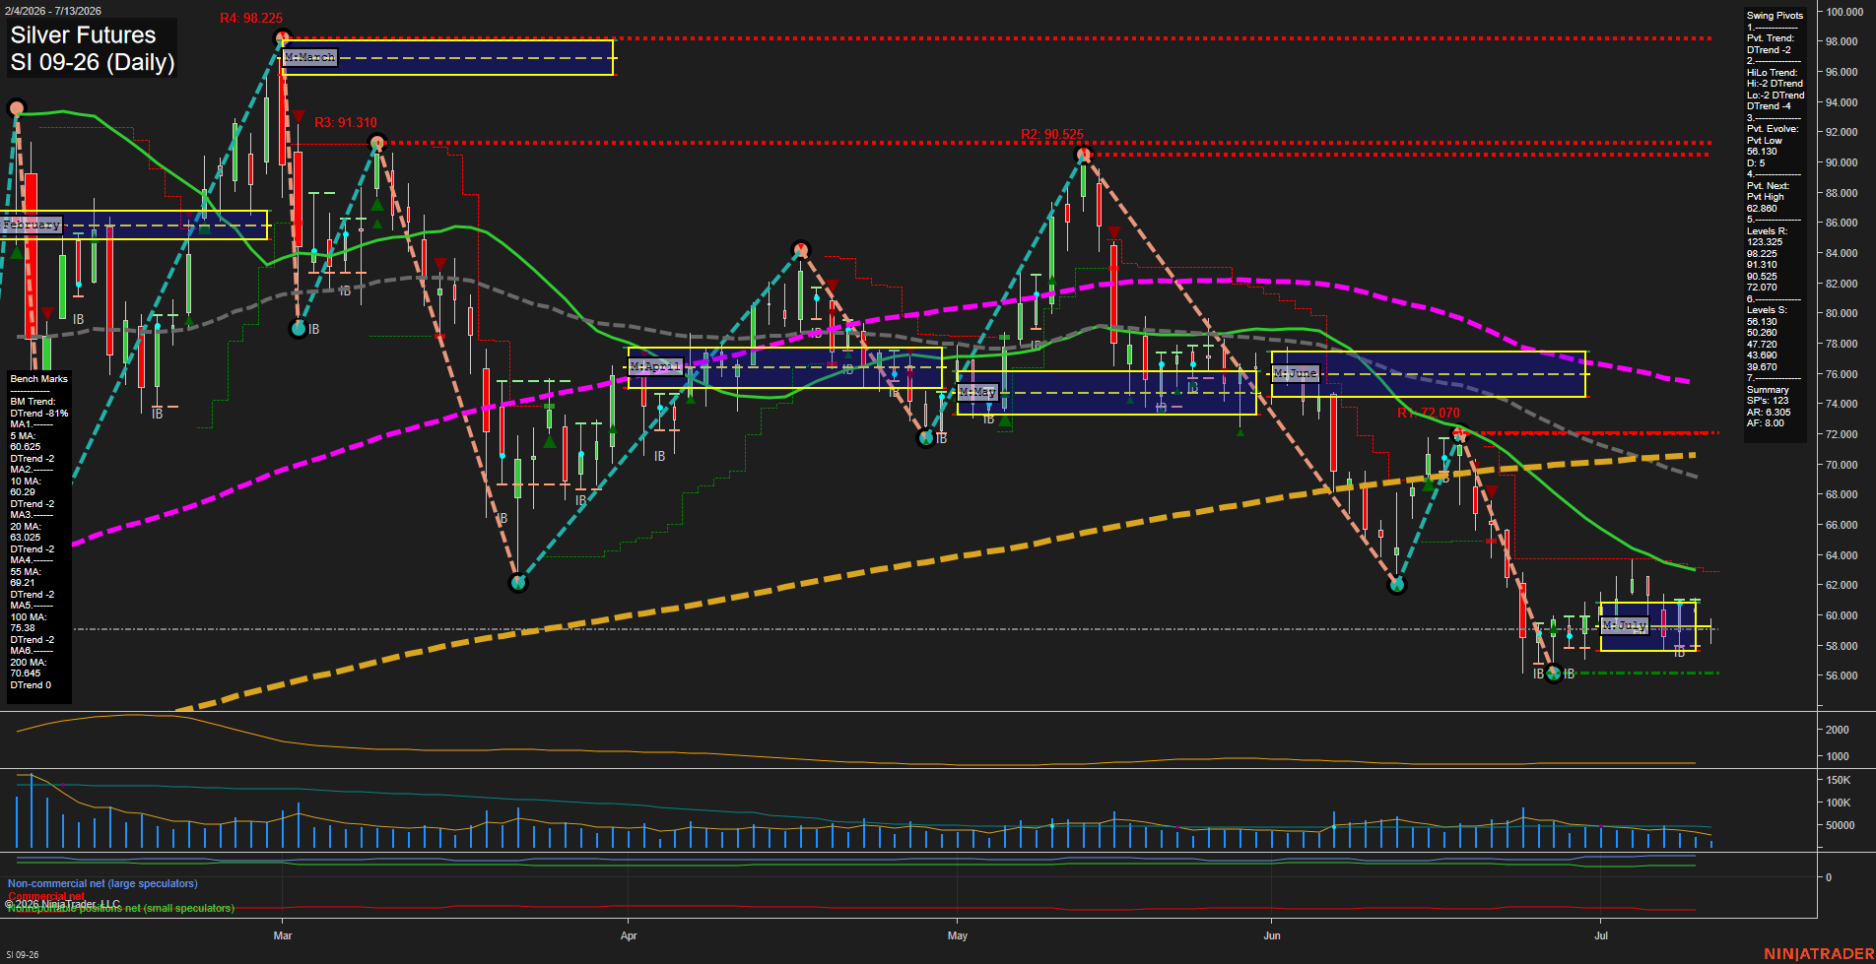Viewport: 1876px width, 964px height.
Task: Click the Nonreportable positions net (small speculators) legend
Action: click(x=120, y=909)
